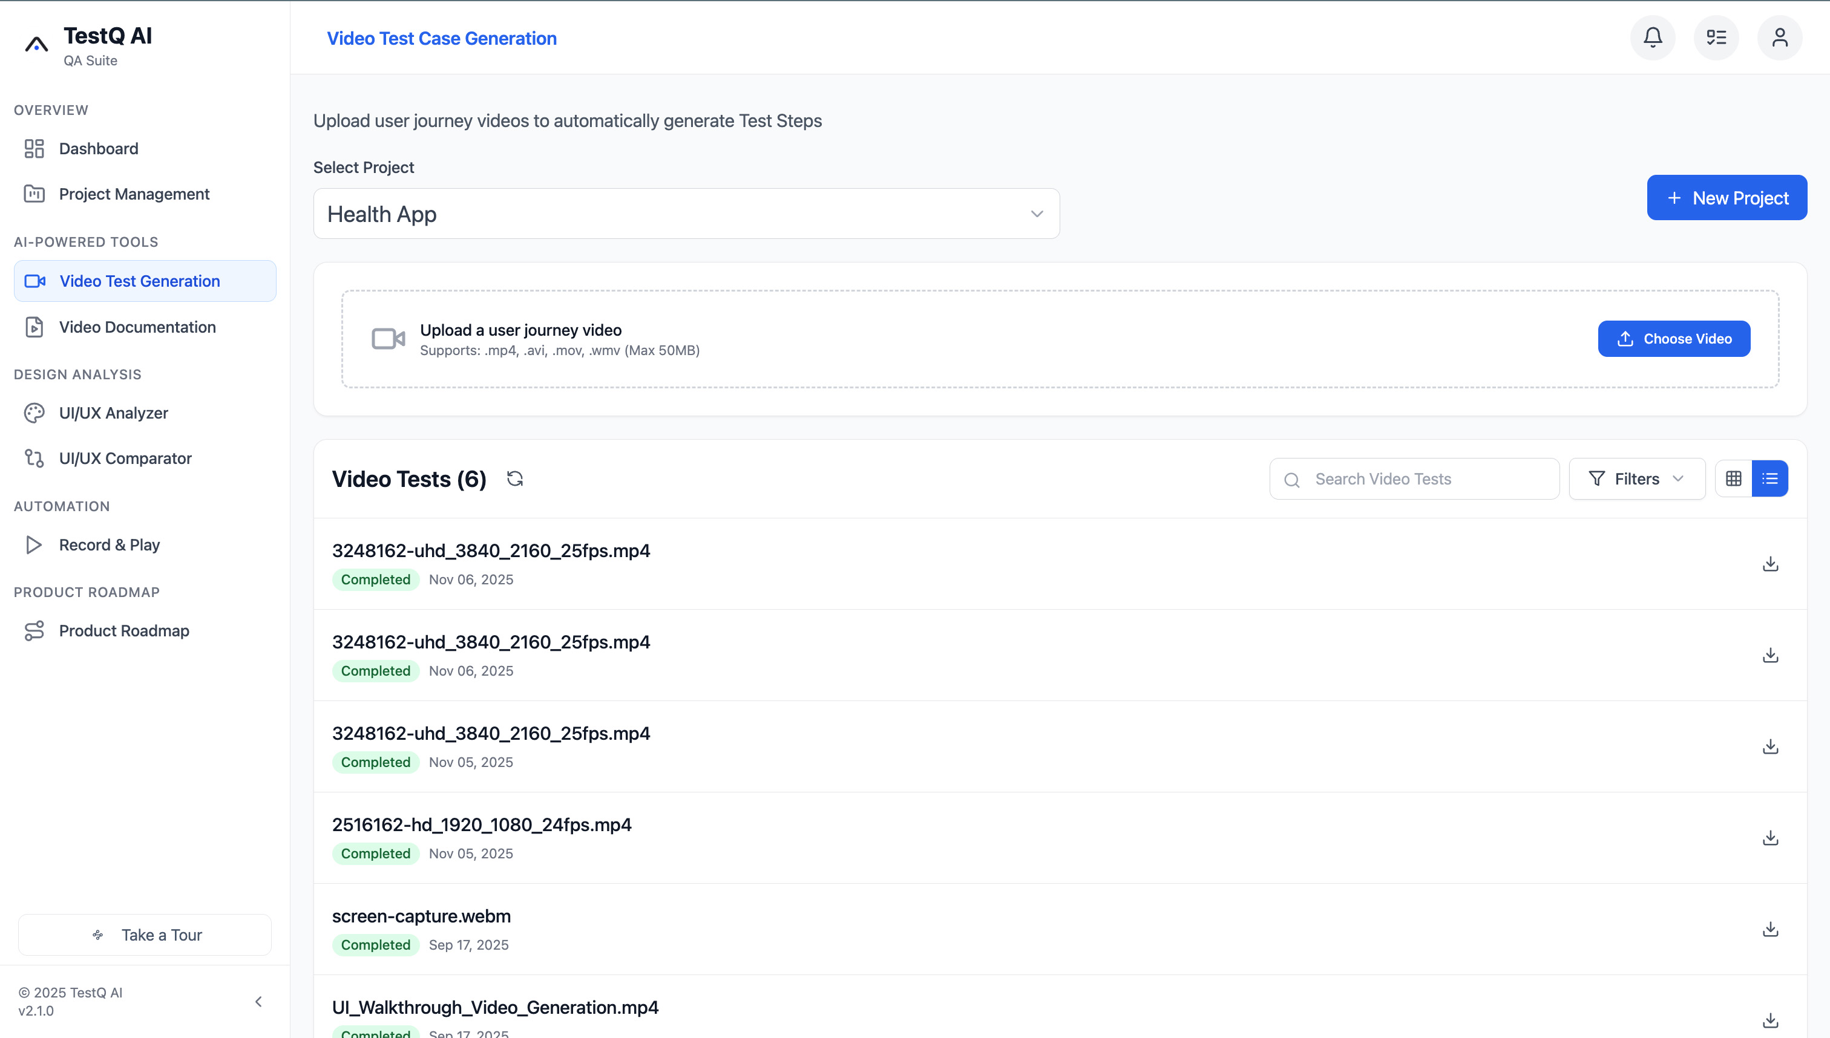Open the Dashboard
The image size is (1830, 1038).
pos(99,148)
